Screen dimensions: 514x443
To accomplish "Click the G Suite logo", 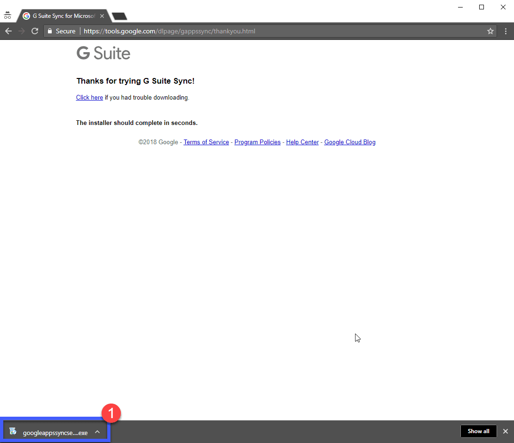I will 103,53.
